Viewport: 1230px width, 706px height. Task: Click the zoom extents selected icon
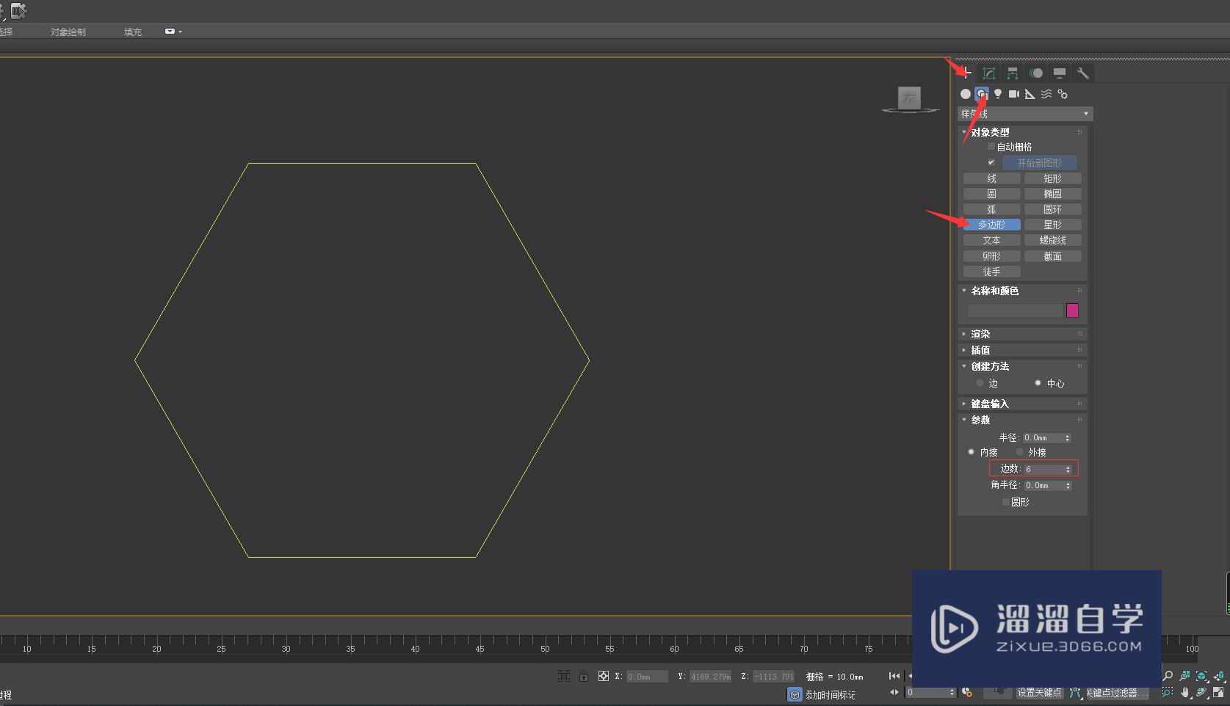1202,676
